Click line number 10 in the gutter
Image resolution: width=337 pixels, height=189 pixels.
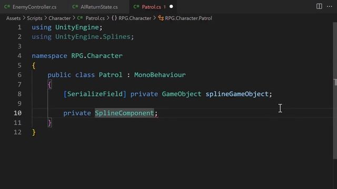(x=17, y=113)
